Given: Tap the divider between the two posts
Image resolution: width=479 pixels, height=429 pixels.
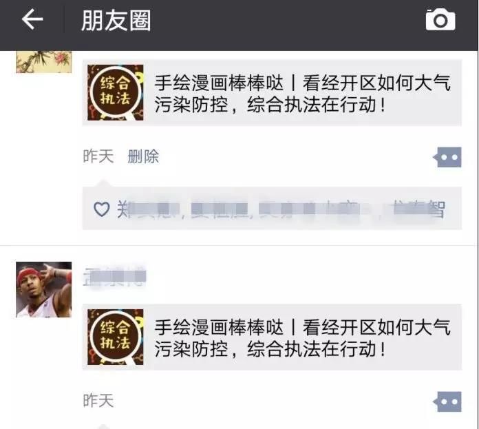Looking at the screenshot, I should [239, 245].
